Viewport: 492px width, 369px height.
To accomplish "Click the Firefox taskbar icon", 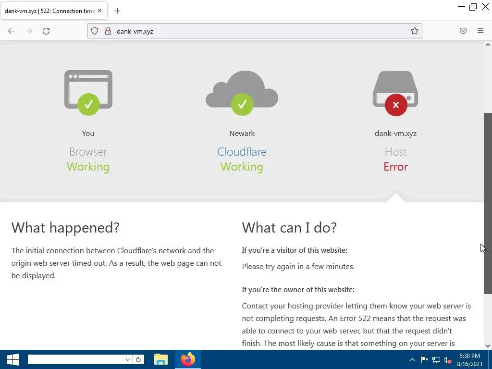I will [x=188, y=359].
